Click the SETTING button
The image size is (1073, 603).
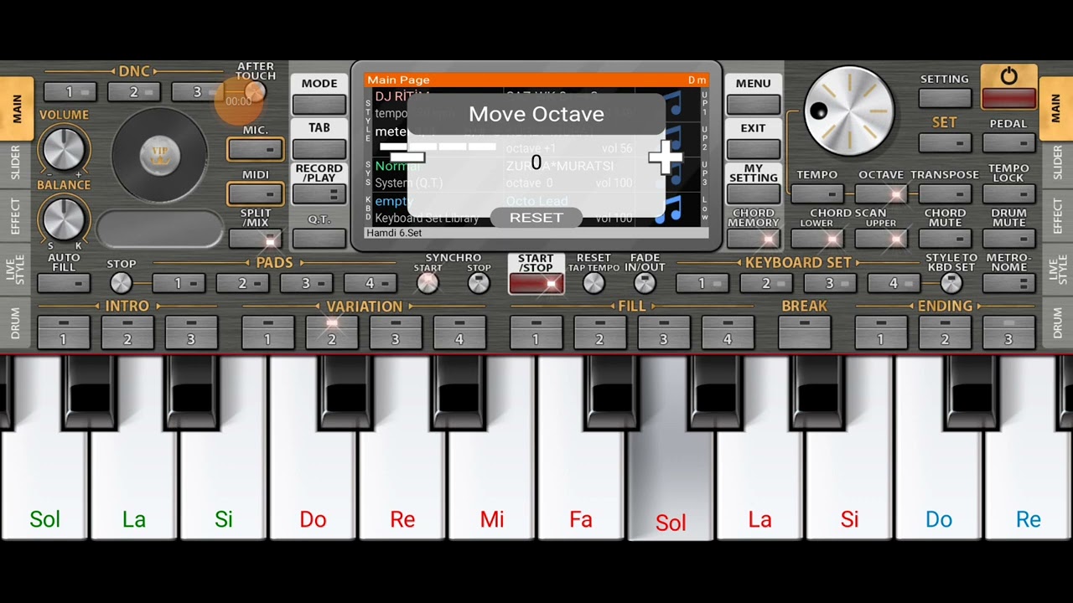(x=945, y=98)
